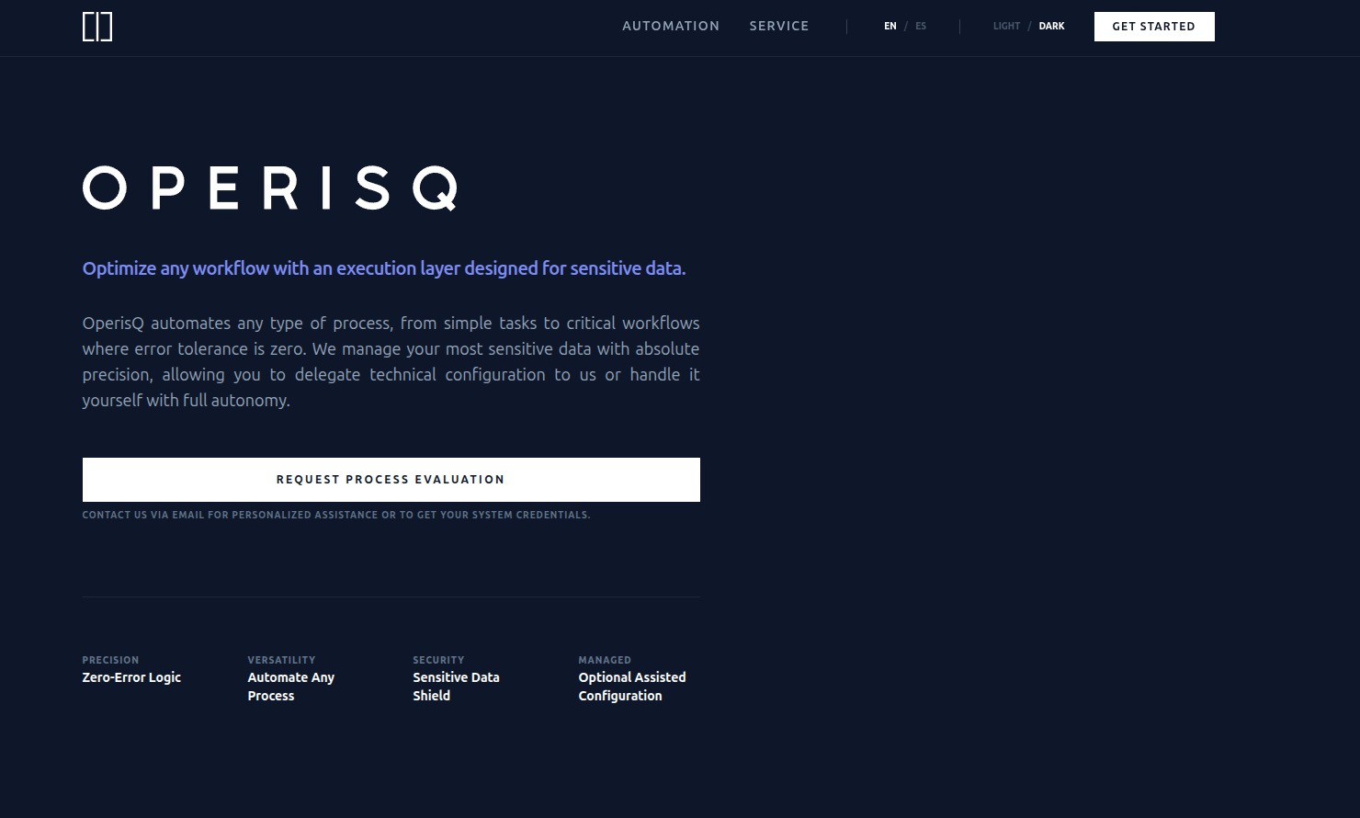
Task: Click the PRECISION category label
Action: (110, 660)
